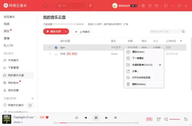Expand 收藏到歌单 submenu
This screenshot has height=126, width=192.
click(144, 65)
